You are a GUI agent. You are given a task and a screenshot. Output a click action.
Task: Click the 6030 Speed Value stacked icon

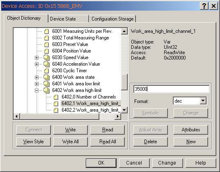pyautogui.click(x=46, y=57)
